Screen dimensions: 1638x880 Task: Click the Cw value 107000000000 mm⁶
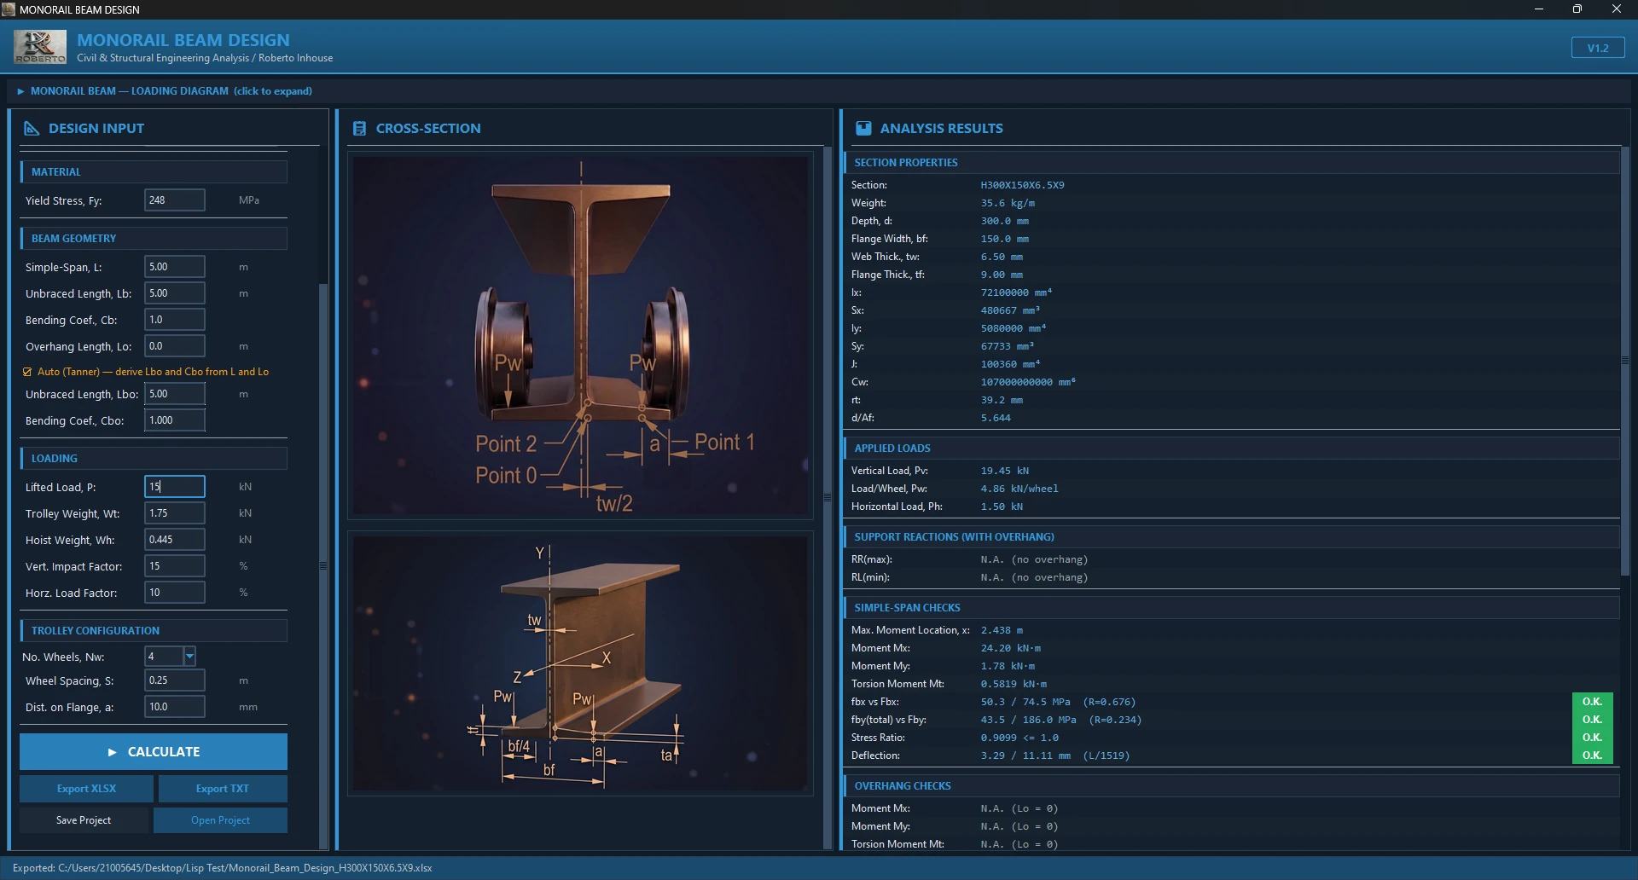1028,382
